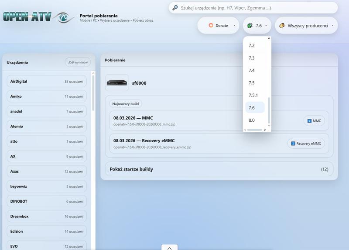The image size is (349, 250).
Task: Click the device list scrollbar thumb
Action: point(93,93)
